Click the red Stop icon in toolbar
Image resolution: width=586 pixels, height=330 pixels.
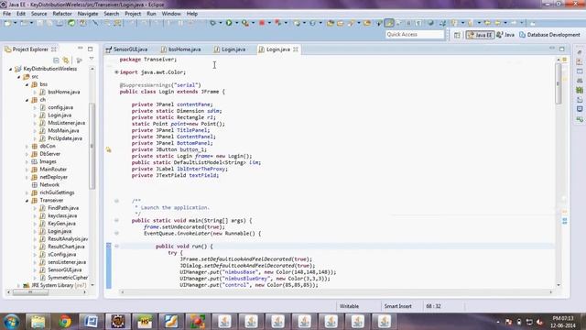tap(262, 23)
